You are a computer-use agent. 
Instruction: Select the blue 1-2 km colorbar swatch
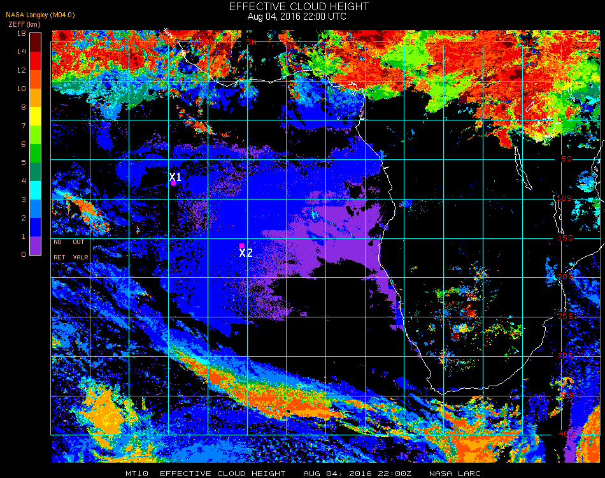coord(36,228)
